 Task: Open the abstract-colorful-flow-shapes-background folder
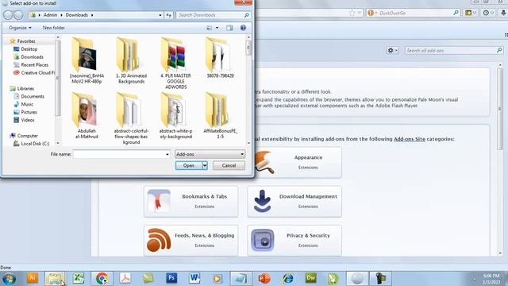[x=131, y=118]
